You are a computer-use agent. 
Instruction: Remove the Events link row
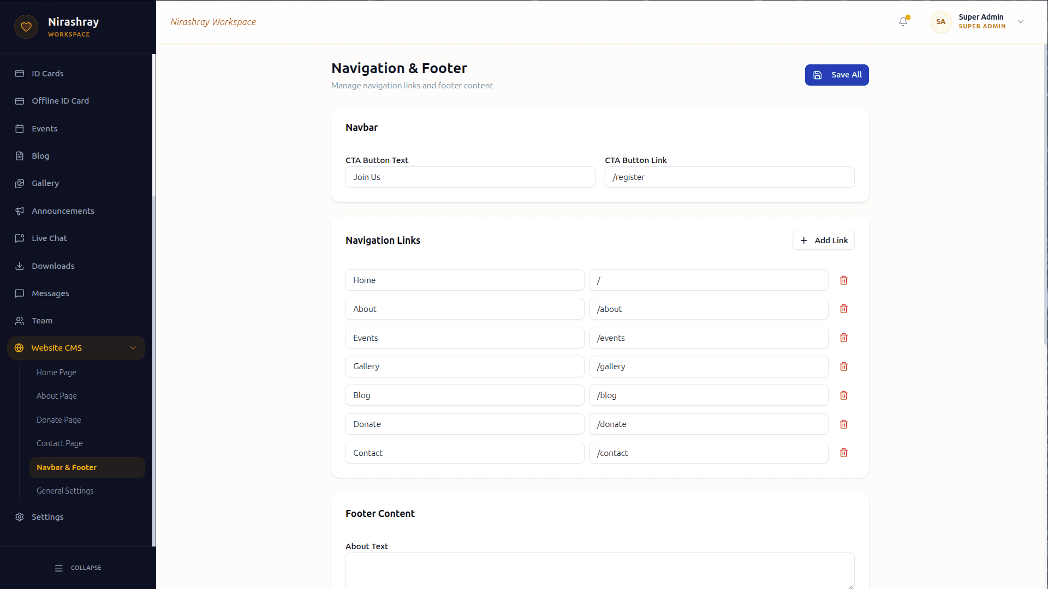843,338
